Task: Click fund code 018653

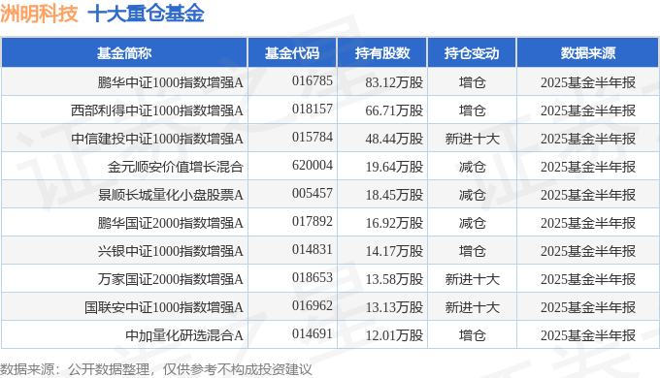Action: coord(313,278)
